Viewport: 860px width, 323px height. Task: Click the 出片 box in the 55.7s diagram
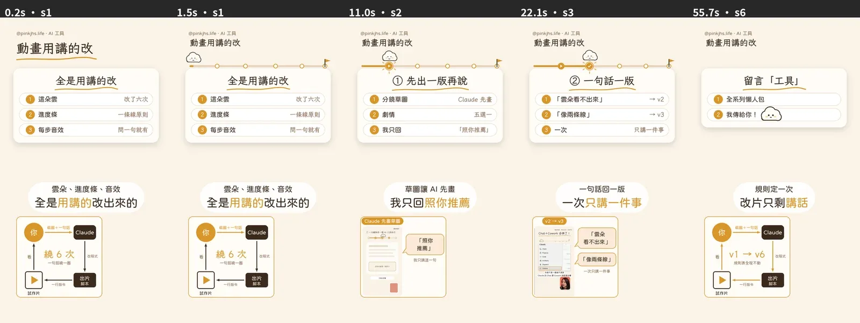point(772,280)
